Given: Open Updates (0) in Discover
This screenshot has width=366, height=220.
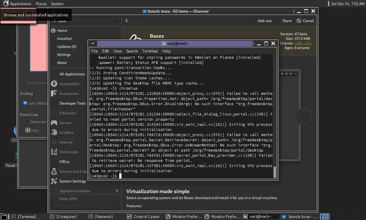Looking at the screenshot, I should click(x=67, y=46).
